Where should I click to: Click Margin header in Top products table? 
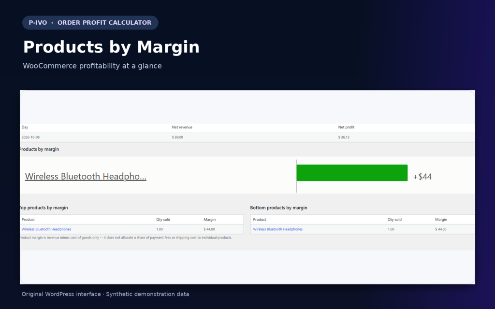tap(210, 220)
